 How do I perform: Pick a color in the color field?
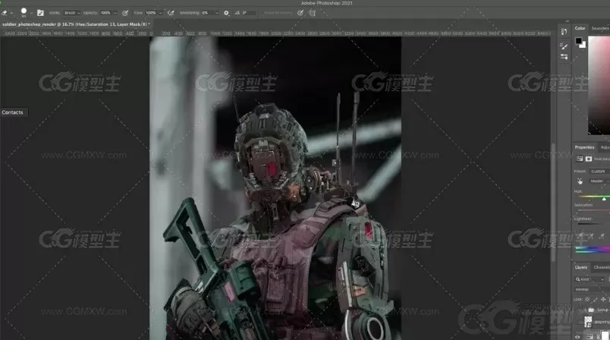coord(599,86)
